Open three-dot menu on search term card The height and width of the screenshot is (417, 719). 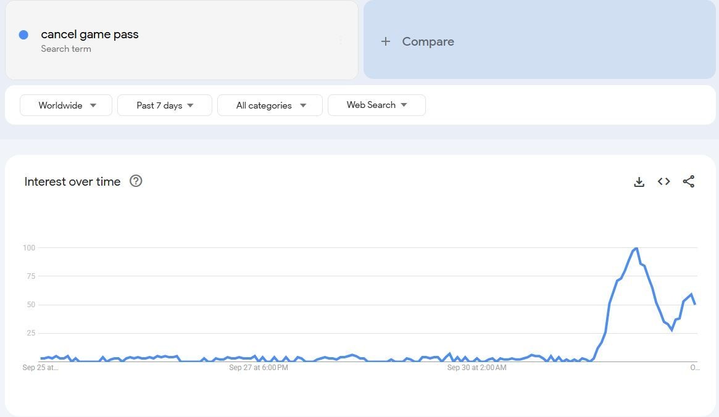[340, 41]
